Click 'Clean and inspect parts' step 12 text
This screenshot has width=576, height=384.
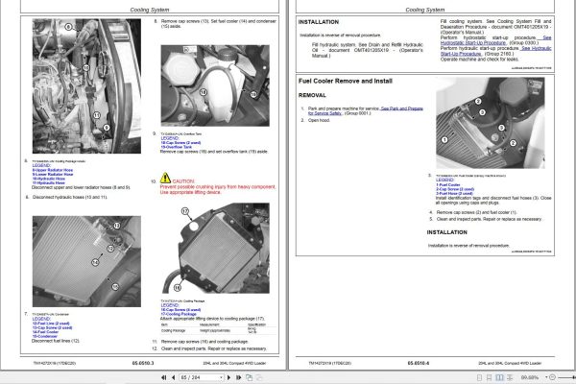click(x=214, y=348)
